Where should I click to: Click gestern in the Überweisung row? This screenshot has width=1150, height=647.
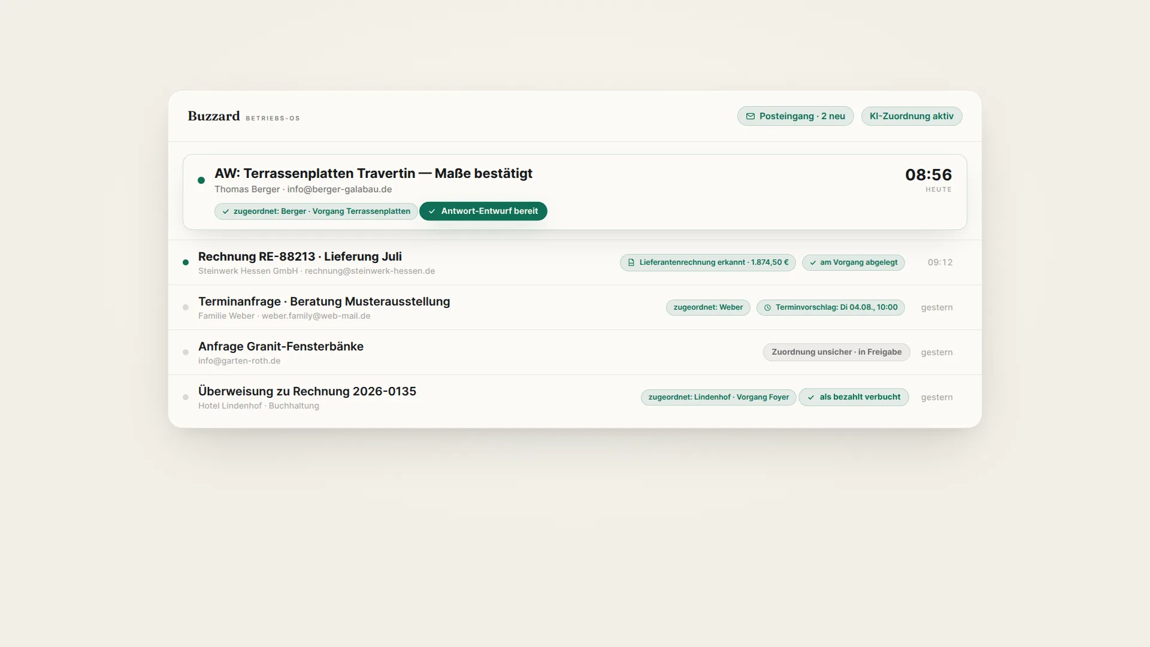pos(937,397)
